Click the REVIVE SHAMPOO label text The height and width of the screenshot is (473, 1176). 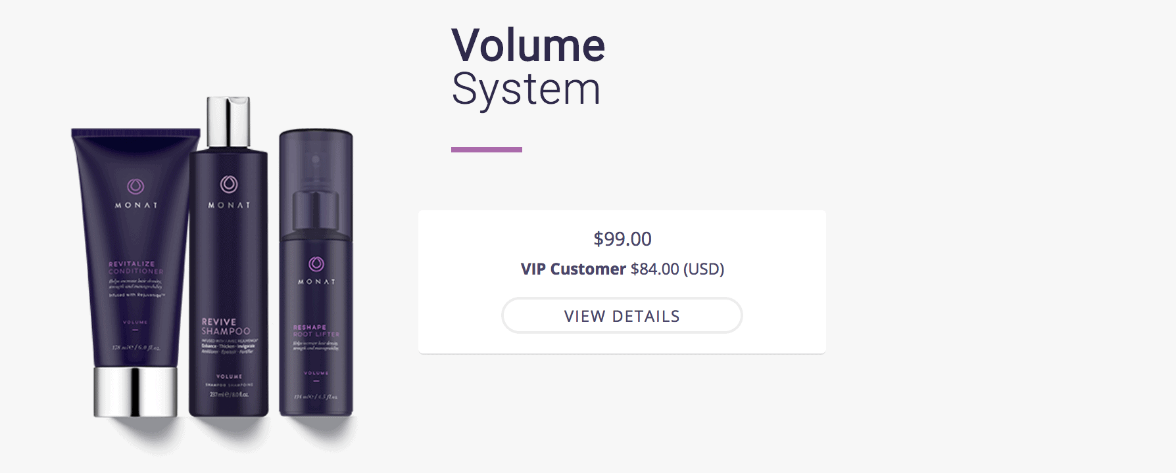pos(226,327)
